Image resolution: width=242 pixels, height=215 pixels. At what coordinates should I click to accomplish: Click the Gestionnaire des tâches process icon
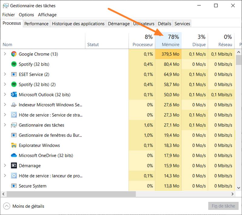(x=14, y=125)
